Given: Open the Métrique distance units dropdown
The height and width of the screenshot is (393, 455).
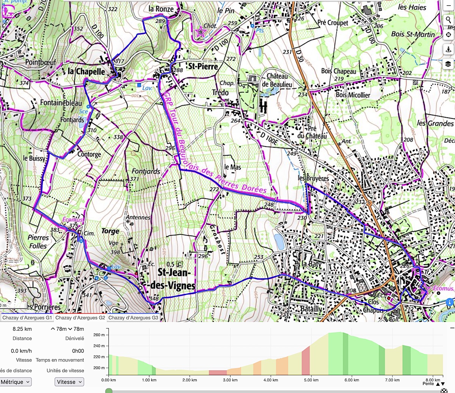Looking at the screenshot, I should click(x=15, y=382).
